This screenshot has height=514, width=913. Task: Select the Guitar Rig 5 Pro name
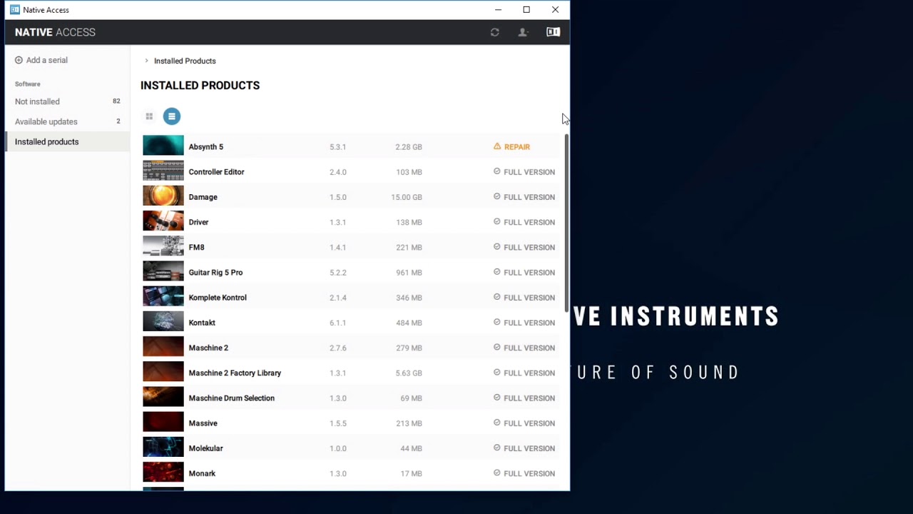215,273
